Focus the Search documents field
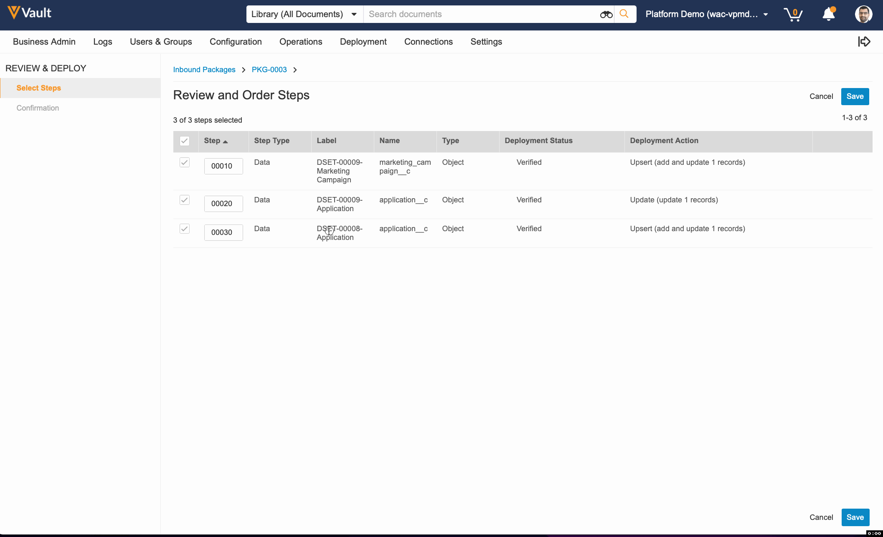This screenshot has width=883, height=537. pos(480,14)
